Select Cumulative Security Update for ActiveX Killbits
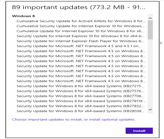 [81, 21]
